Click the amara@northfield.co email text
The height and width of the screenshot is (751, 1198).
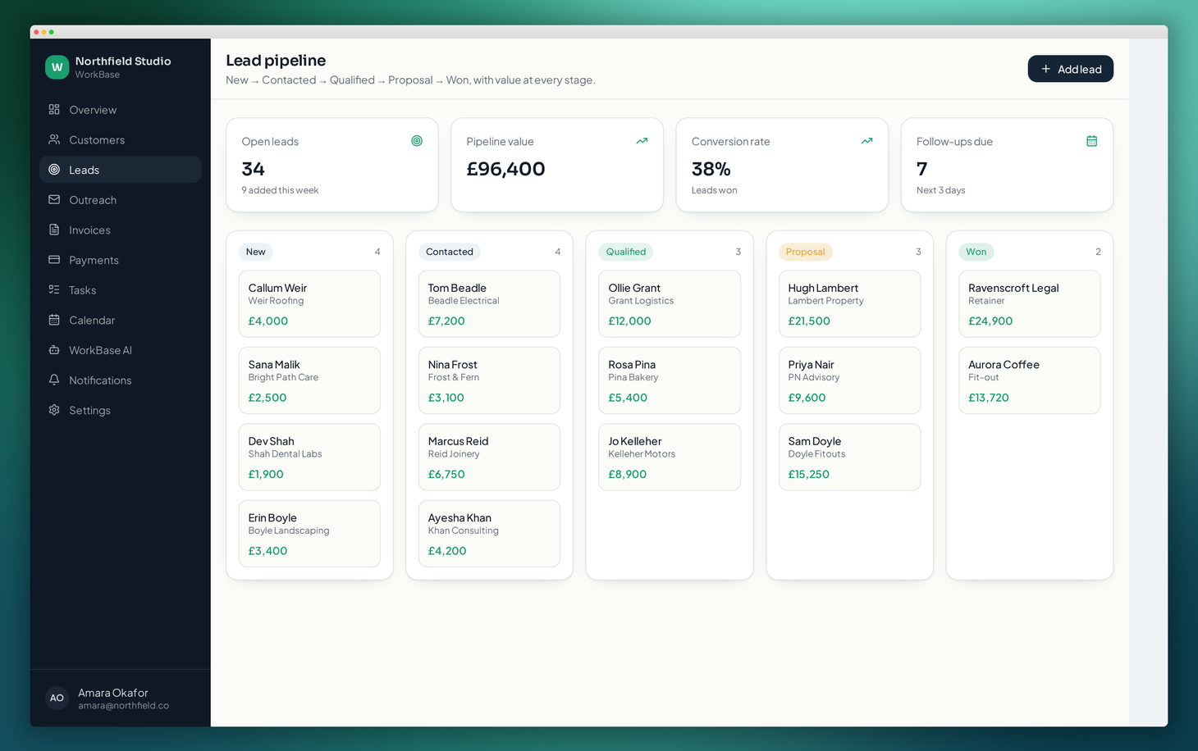pos(123,706)
